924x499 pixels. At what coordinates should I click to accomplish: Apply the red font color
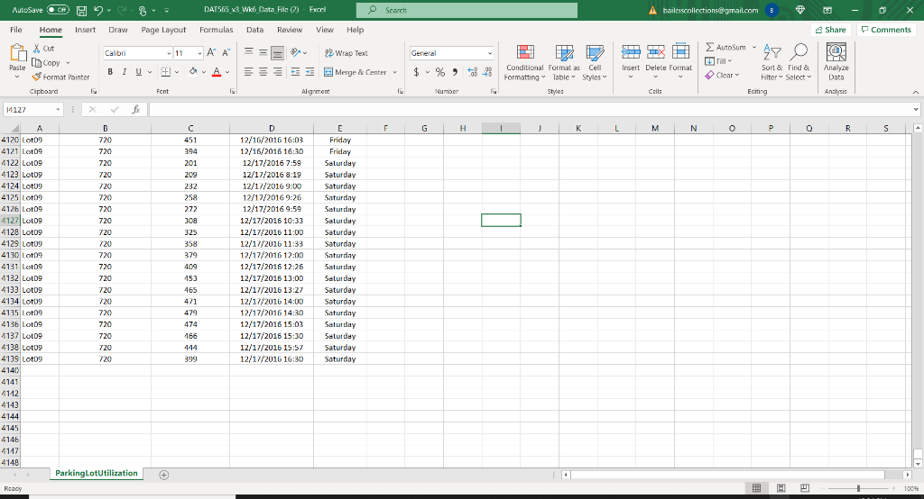(217, 72)
